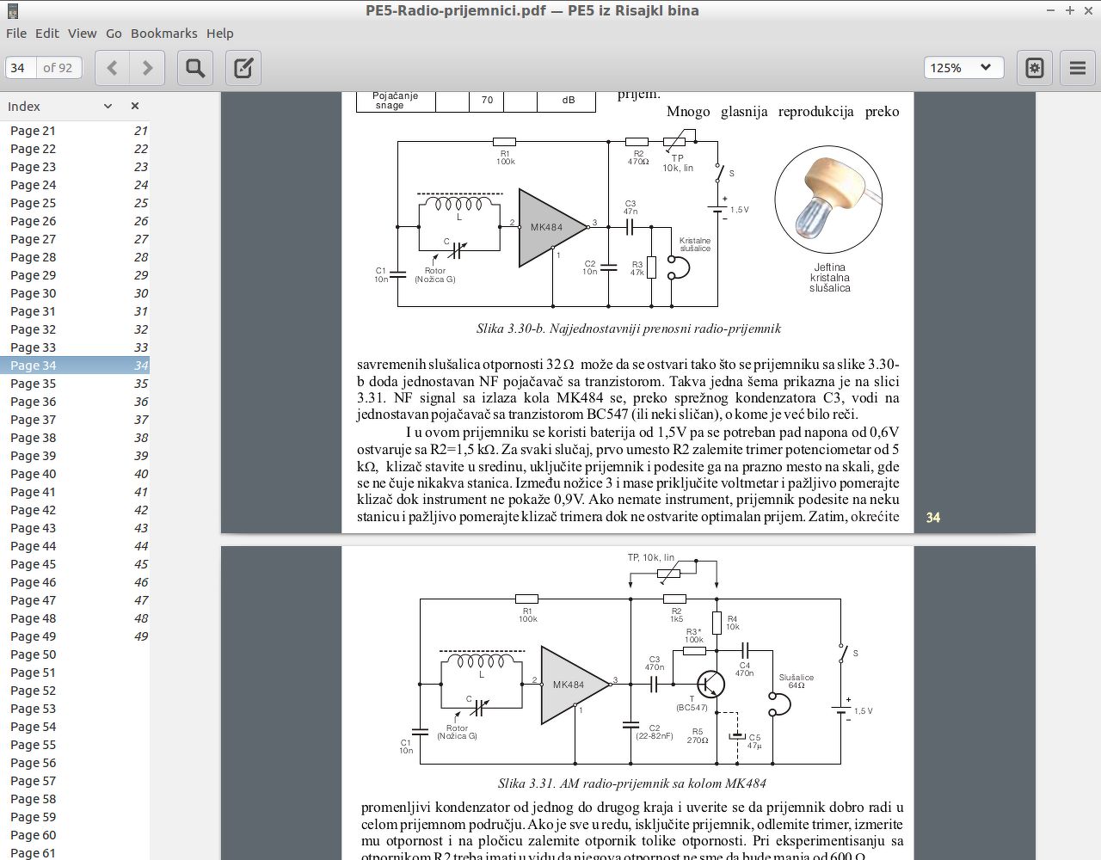This screenshot has width=1101, height=860.
Task: Jump to Page 53 in index
Action: point(75,709)
